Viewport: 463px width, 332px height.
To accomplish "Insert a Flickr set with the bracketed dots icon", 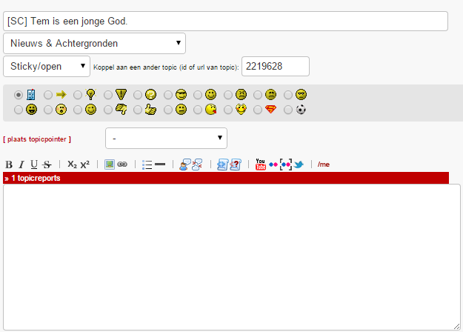I will [x=286, y=165].
